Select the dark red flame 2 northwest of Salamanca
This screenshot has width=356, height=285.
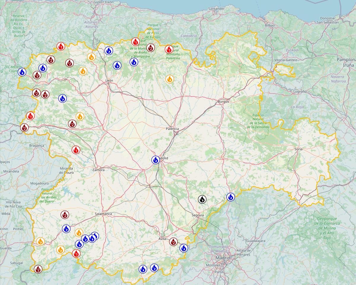point(66,215)
